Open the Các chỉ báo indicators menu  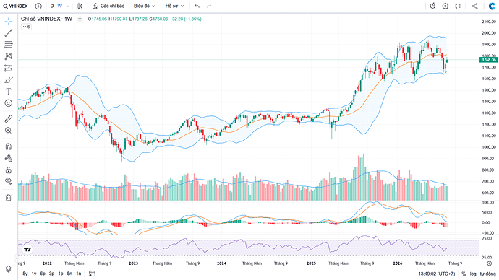click(108, 6)
